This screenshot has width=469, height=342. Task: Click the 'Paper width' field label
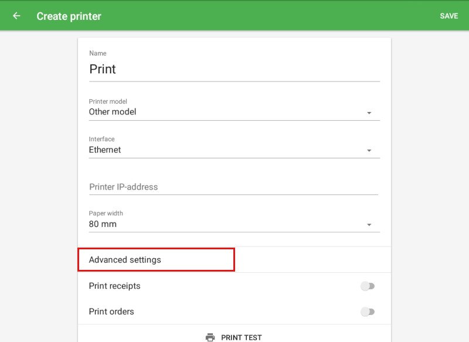[x=106, y=214]
